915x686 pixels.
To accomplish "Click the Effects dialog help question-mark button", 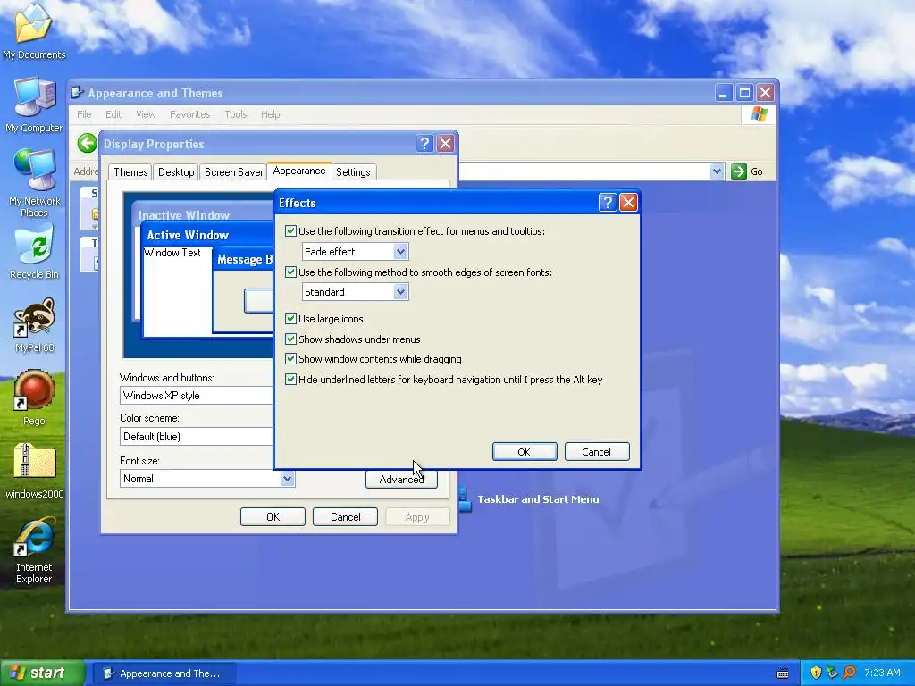I will click(x=607, y=203).
